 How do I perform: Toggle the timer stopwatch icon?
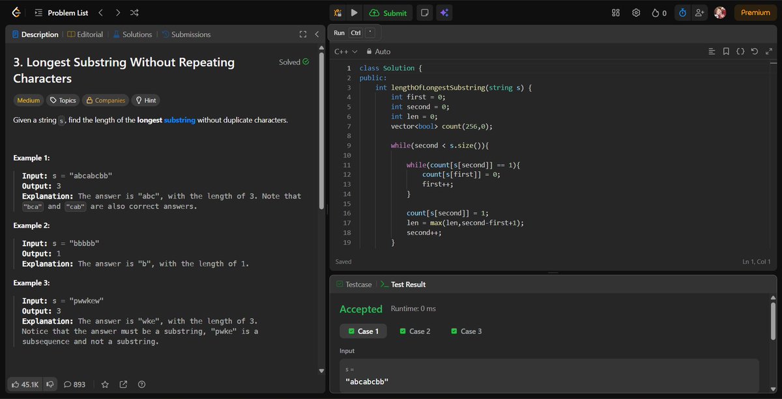682,12
